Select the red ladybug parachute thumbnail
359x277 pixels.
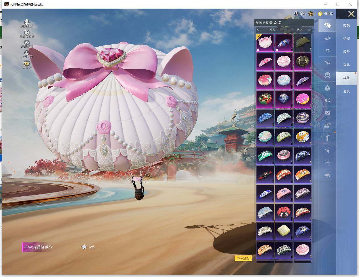284,212
